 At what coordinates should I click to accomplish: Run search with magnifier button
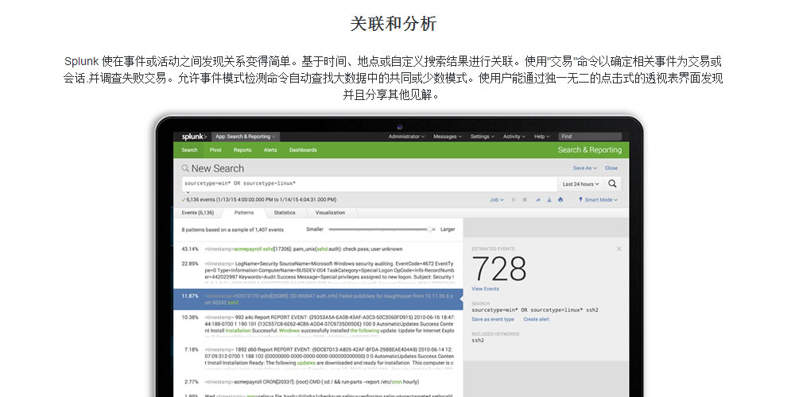point(612,184)
